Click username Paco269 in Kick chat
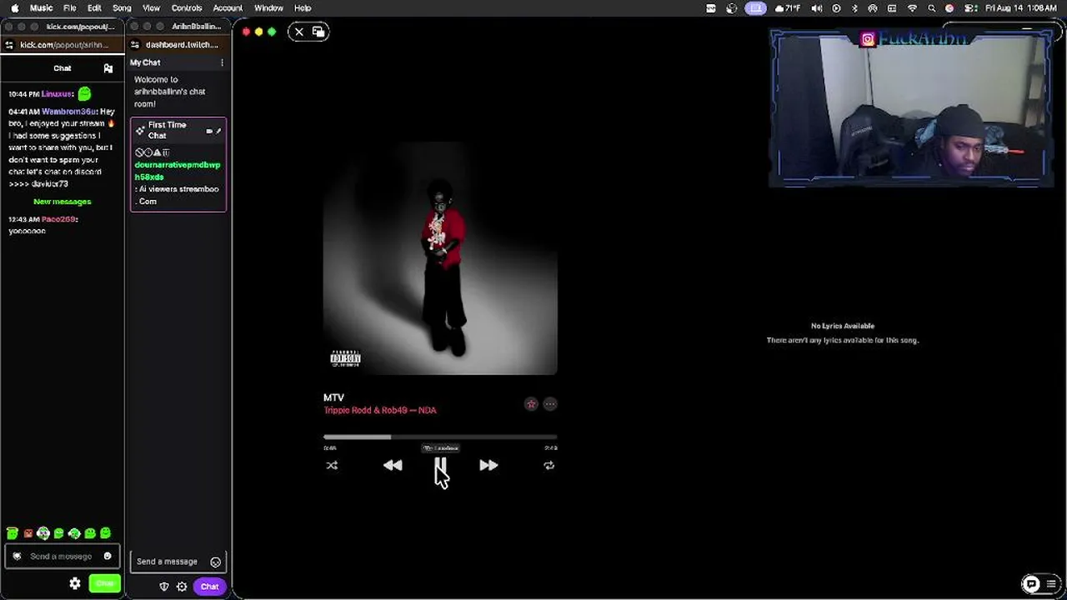This screenshot has height=600, width=1067. 58,219
